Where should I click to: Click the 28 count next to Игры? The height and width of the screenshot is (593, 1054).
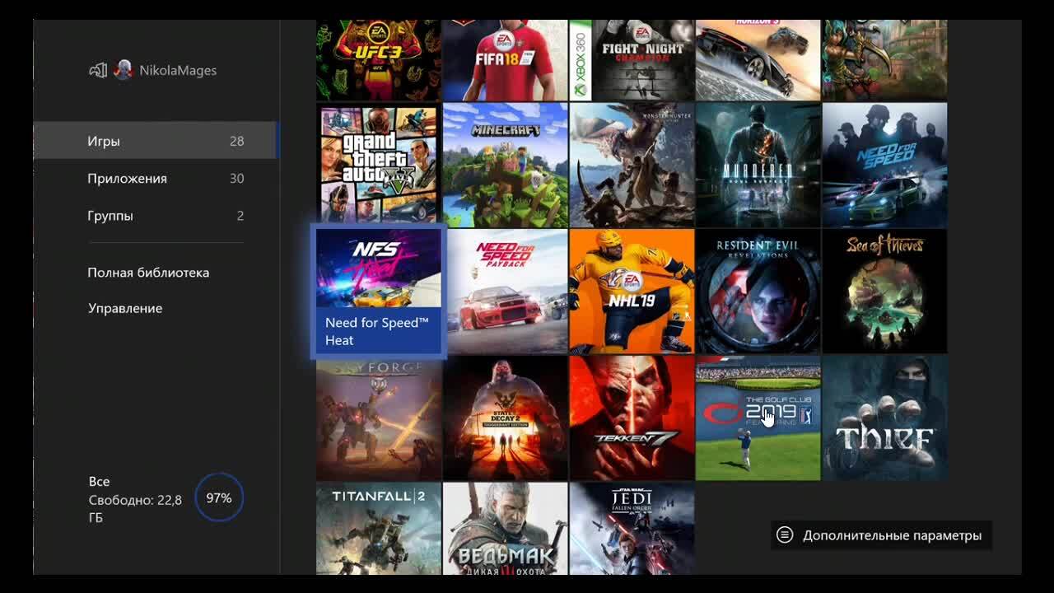[x=237, y=141]
